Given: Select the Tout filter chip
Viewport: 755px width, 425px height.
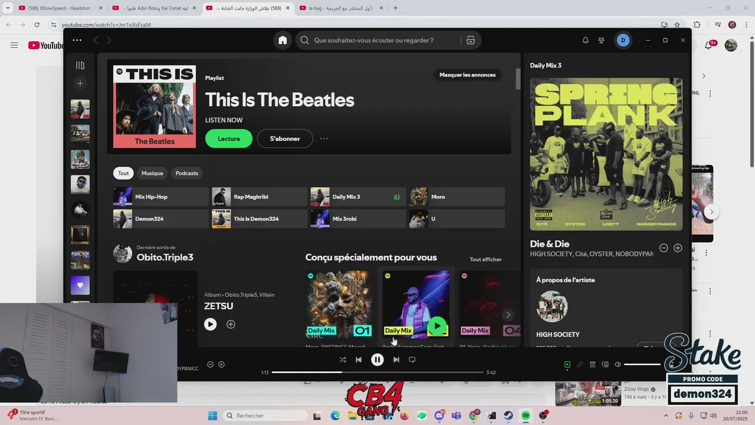Looking at the screenshot, I should coord(123,173).
